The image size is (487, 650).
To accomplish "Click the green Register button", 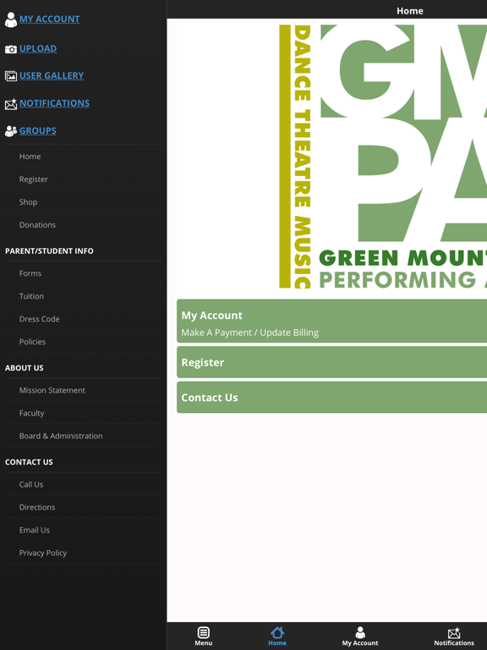I will 331,362.
